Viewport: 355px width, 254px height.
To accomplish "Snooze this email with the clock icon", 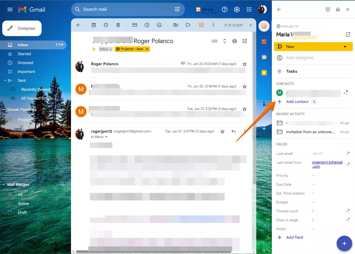I will 147,25.
